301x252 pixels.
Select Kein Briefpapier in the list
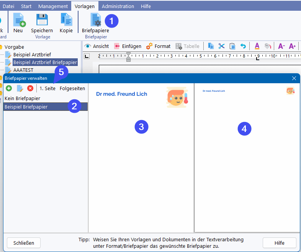(22, 99)
